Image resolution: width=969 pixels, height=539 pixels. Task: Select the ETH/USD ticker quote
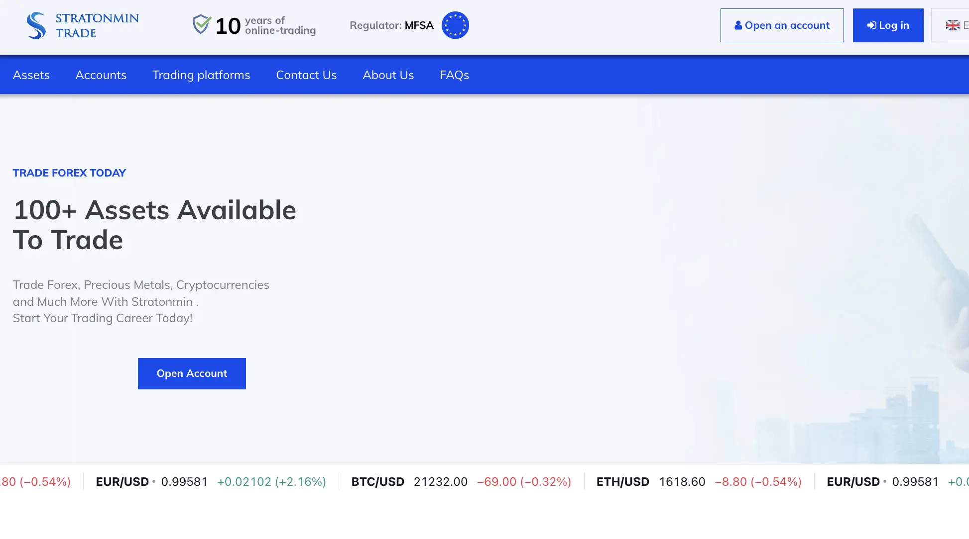point(699,482)
